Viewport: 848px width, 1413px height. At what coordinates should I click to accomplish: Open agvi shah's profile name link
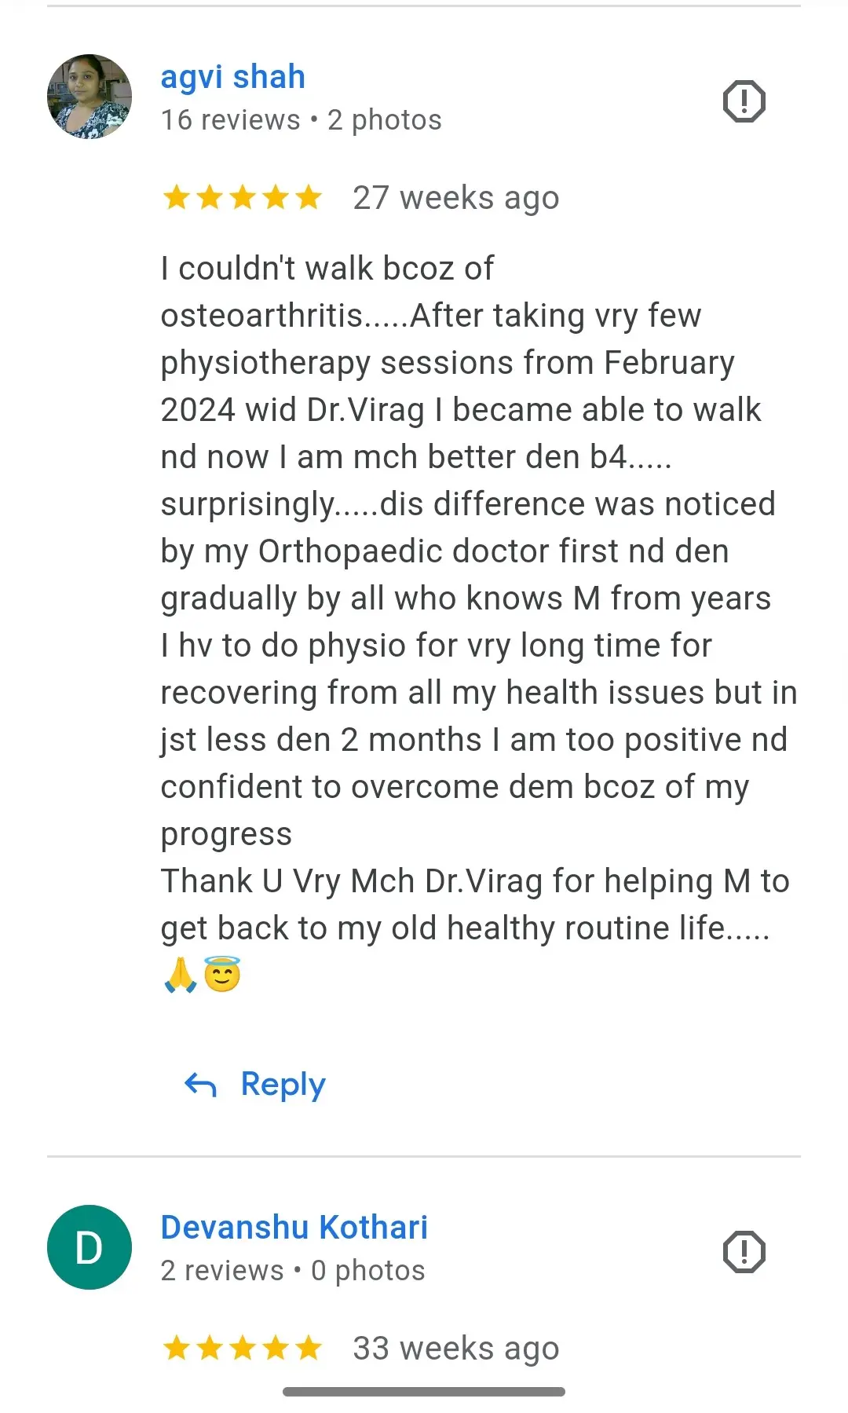[x=232, y=77]
